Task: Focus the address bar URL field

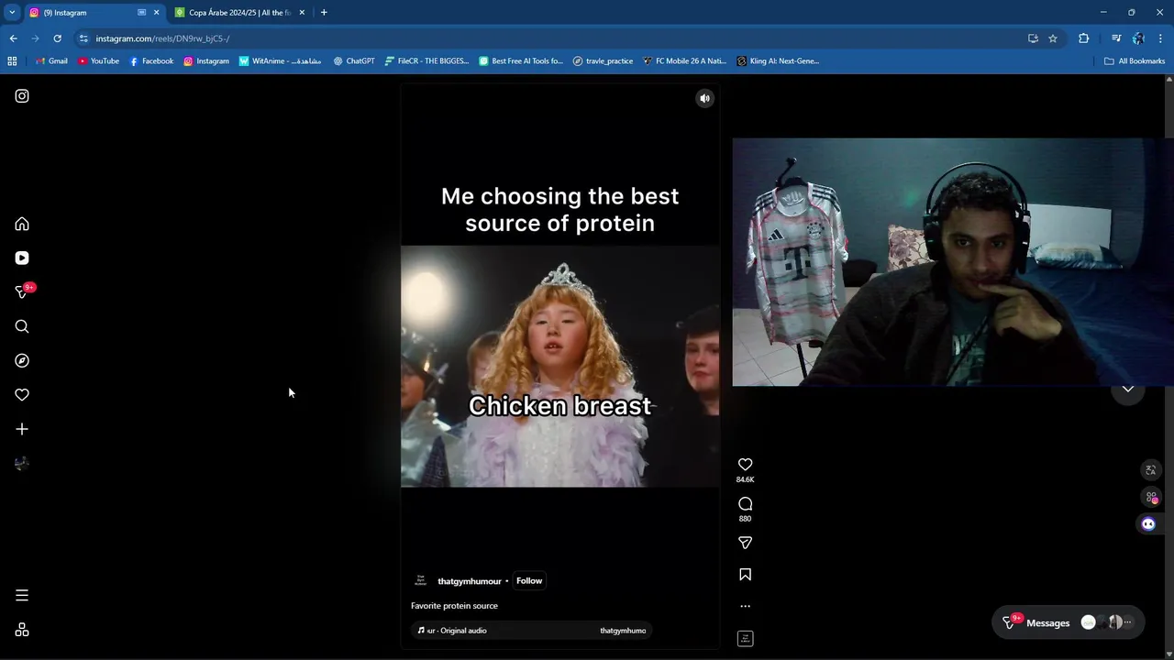Action: point(550,38)
